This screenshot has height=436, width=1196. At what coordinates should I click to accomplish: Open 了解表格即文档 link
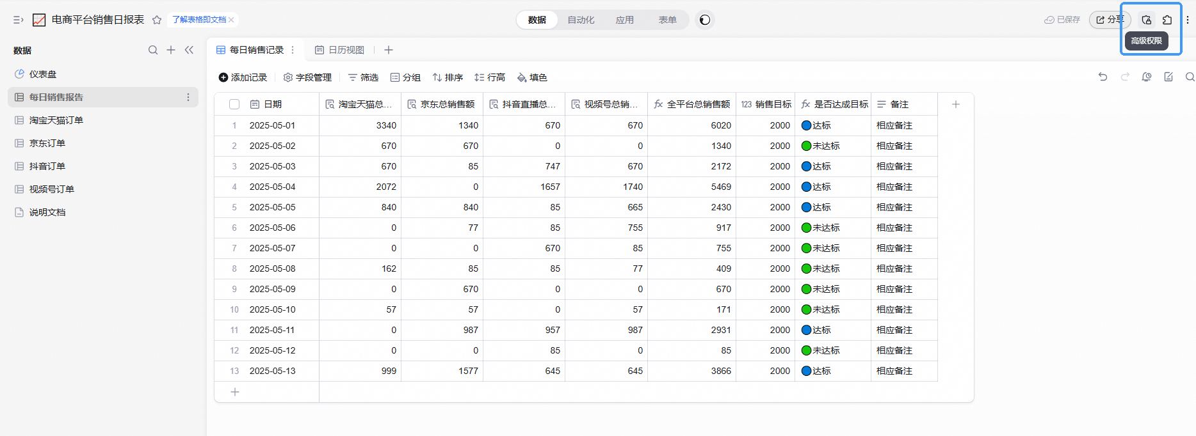pos(199,20)
